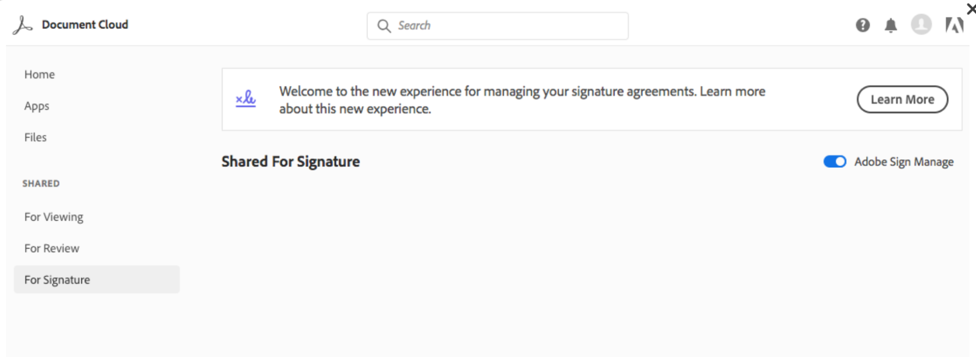976x357 pixels.
Task: Click inside the search field
Action: click(x=498, y=25)
